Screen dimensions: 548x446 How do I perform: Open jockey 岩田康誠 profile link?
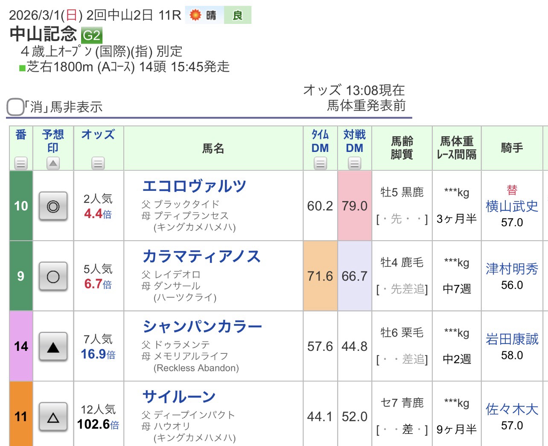[x=512, y=339]
